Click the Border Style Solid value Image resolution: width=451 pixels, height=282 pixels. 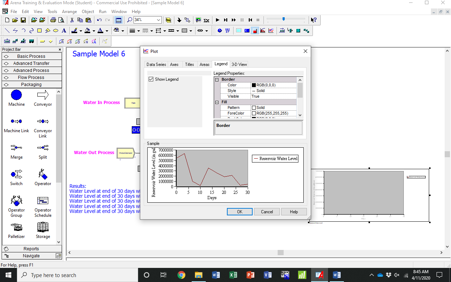pyautogui.click(x=273, y=91)
